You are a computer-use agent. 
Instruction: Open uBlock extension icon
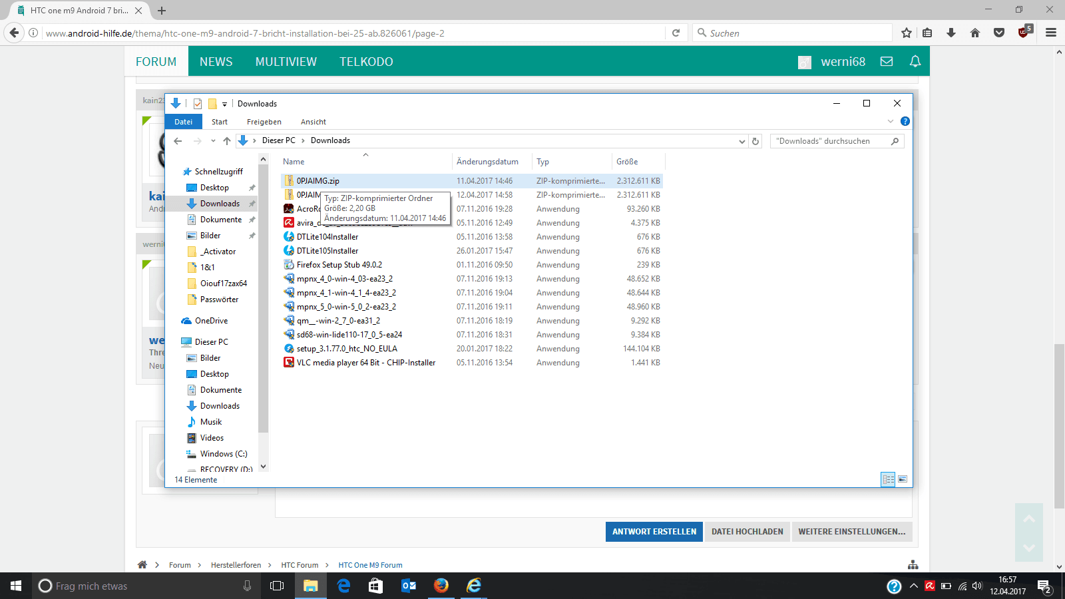pos(1024,32)
